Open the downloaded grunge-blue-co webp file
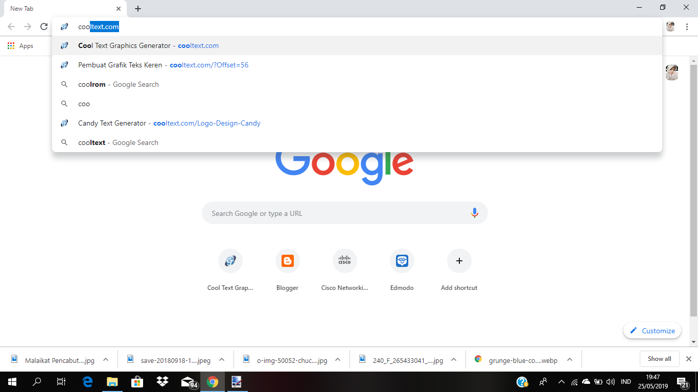The height and width of the screenshot is (392, 698). point(517,360)
